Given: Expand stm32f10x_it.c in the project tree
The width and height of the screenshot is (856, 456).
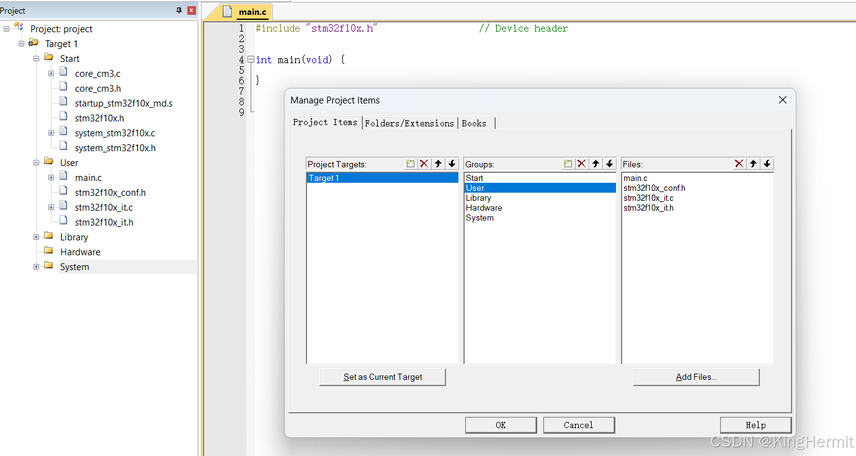Looking at the screenshot, I should coord(51,207).
